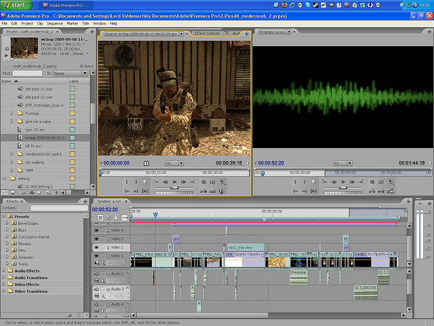Step back one frame in Source monitor
434x326 pixels.
point(165,182)
